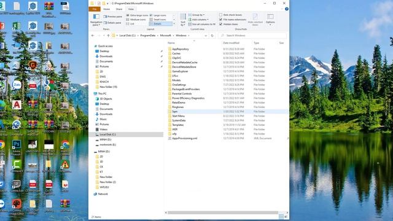Go up one folder level
This screenshot has height=221, width=393.
108,36
